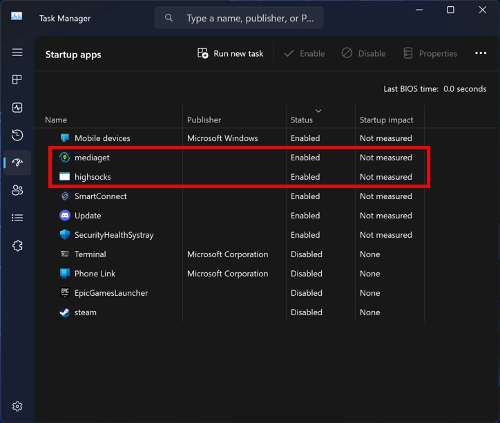Viewport: 500px width, 423px height.
Task: Sort by Publisher column header
Action: [204, 120]
